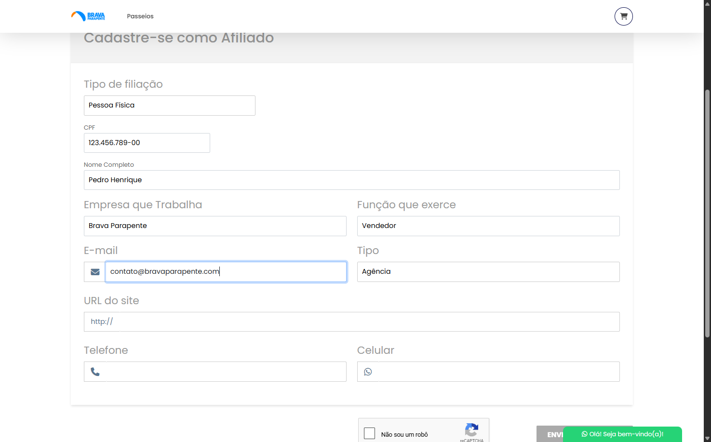
Task: Focus the Função que exerce field
Action: (x=488, y=226)
